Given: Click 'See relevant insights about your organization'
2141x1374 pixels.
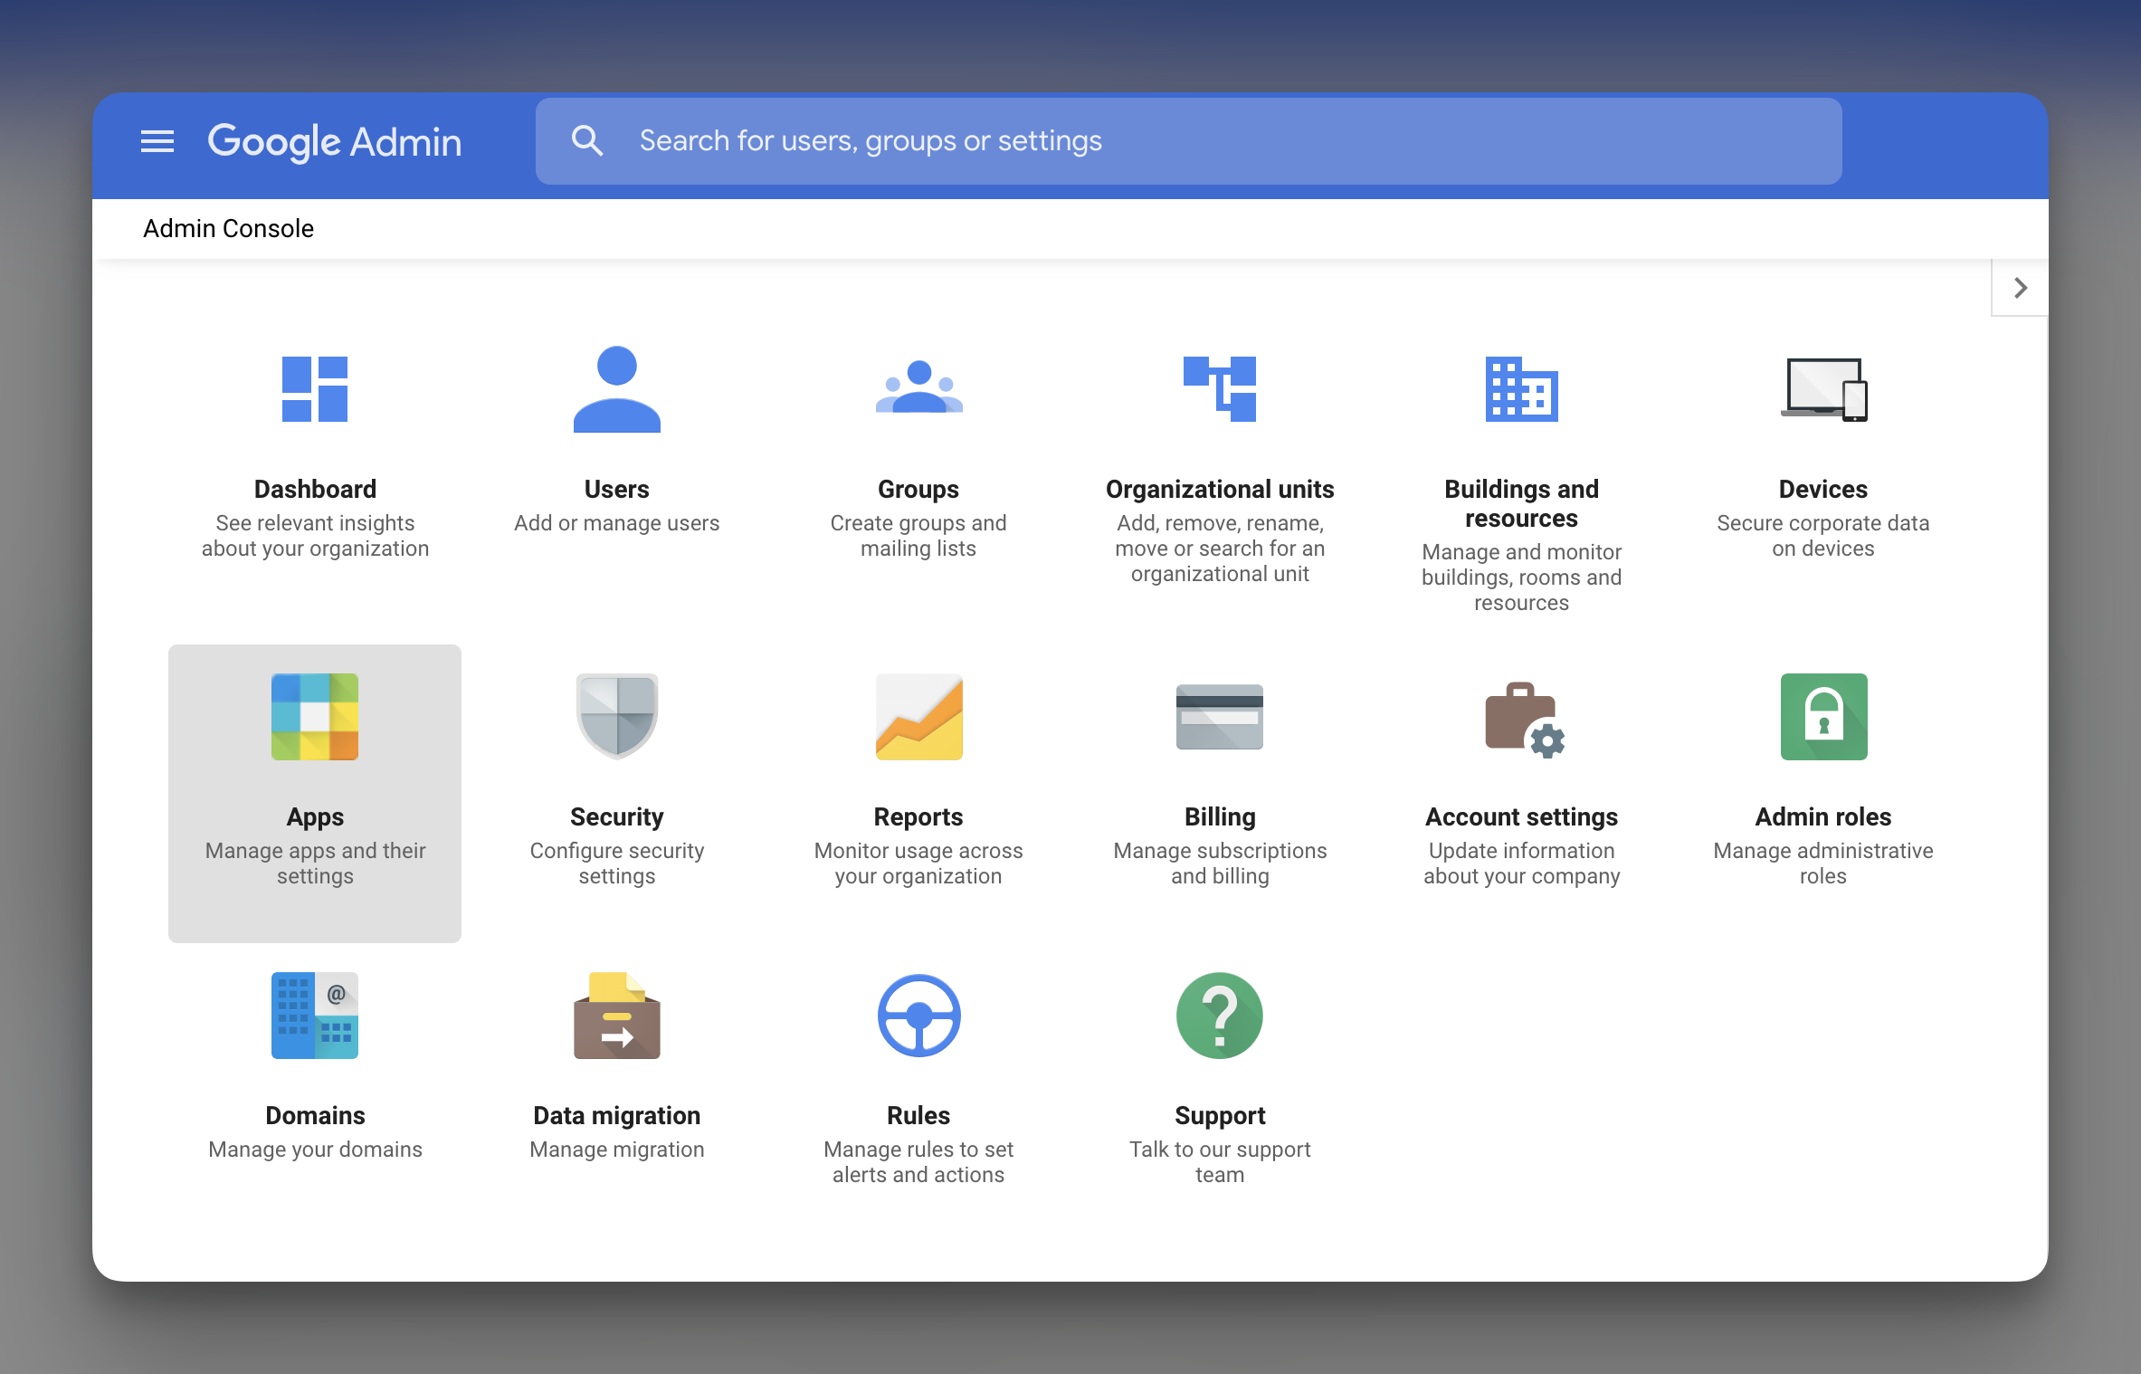Looking at the screenshot, I should tap(315, 536).
